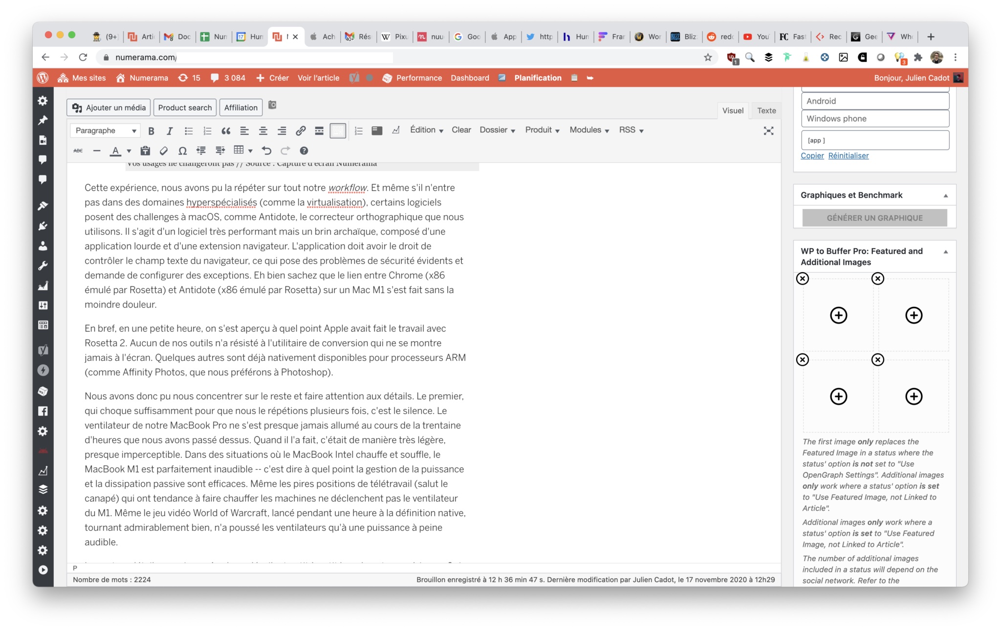This screenshot has height=630, width=1001.
Task: Click Générer un graphique button
Action: click(x=874, y=218)
